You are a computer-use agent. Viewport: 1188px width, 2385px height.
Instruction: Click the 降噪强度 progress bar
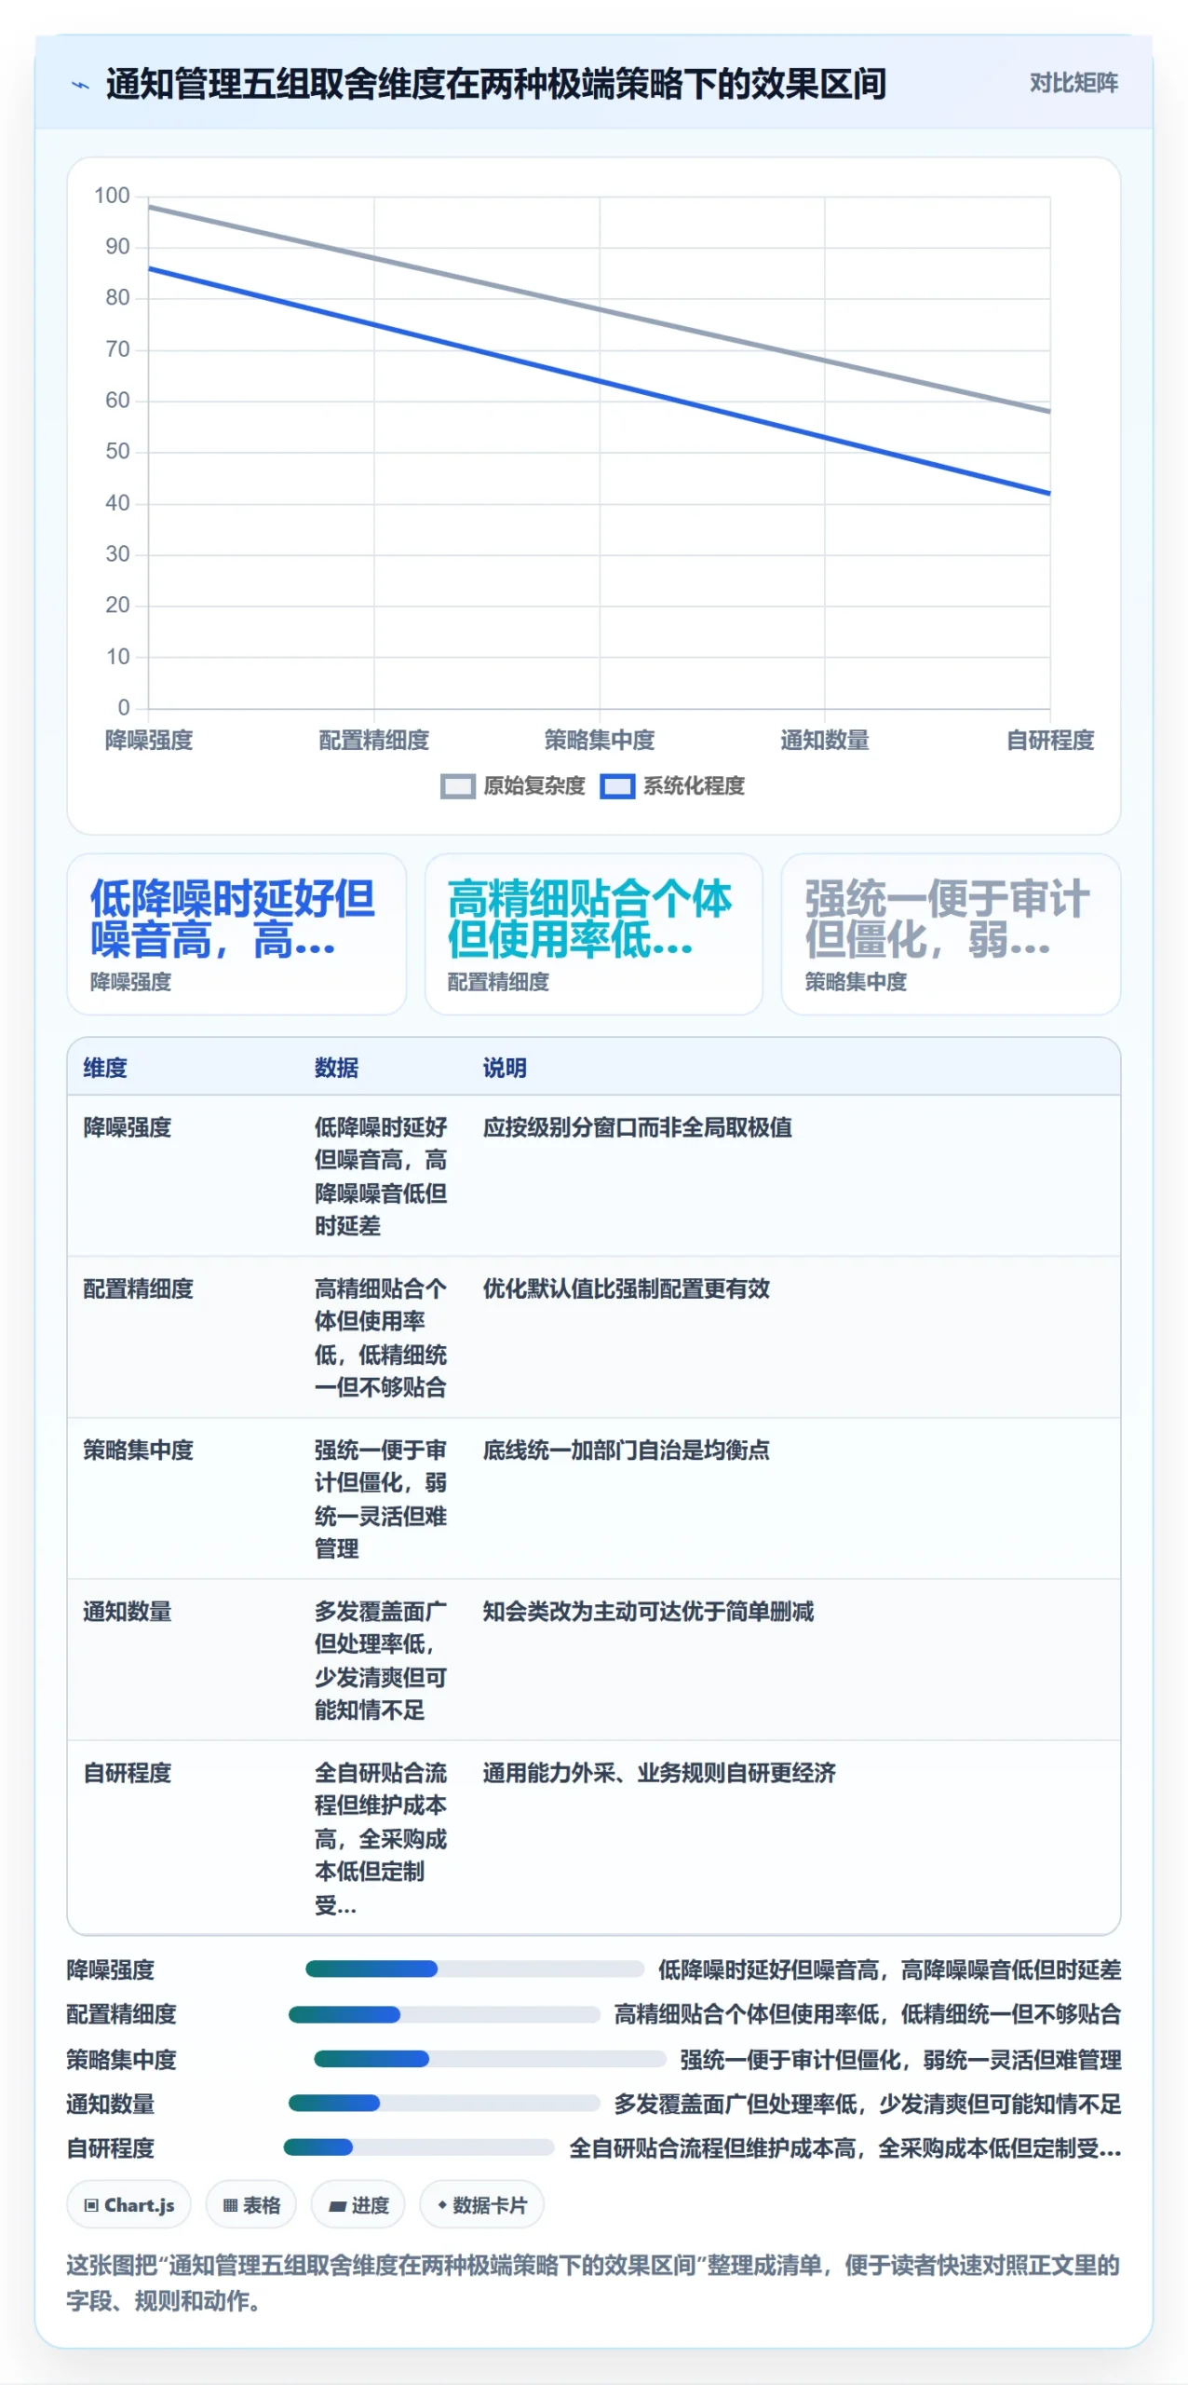click(475, 1969)
